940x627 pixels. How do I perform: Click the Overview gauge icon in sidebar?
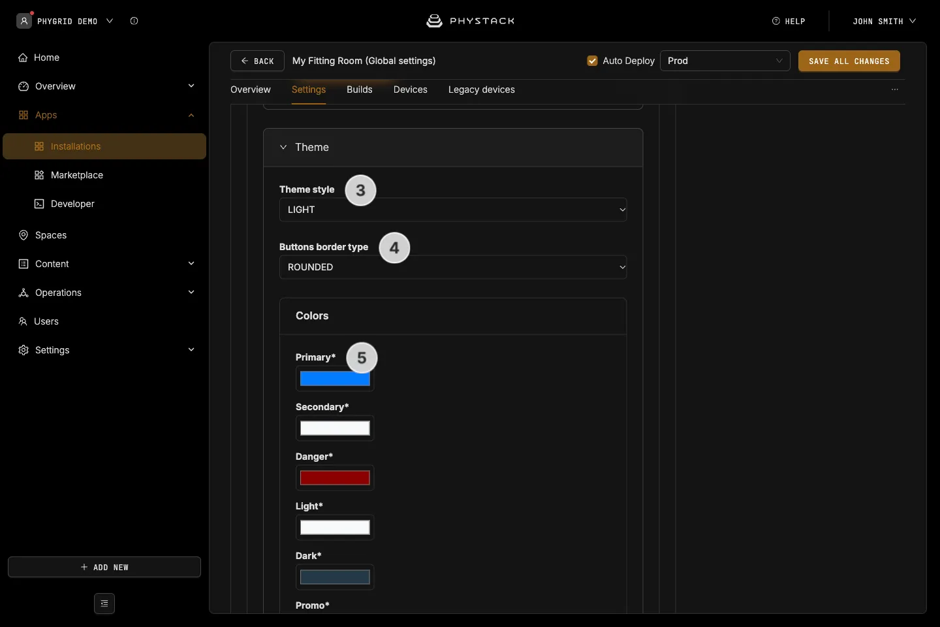pyautogui.click(x=23, y=86)
